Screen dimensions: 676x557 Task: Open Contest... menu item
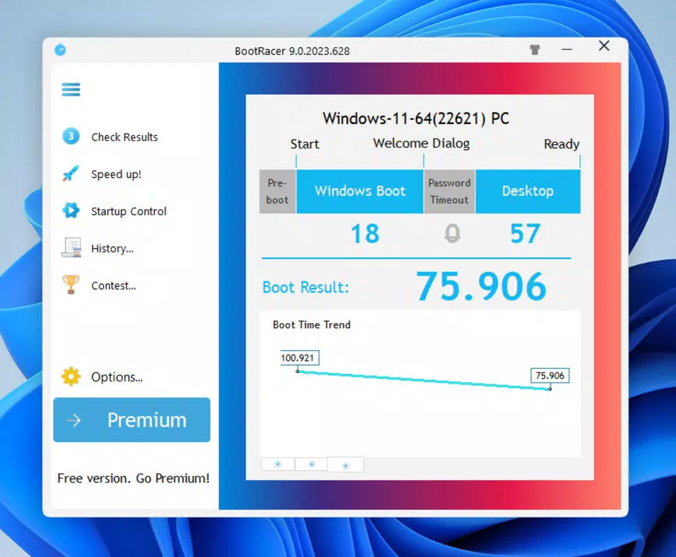coord(114,285)
